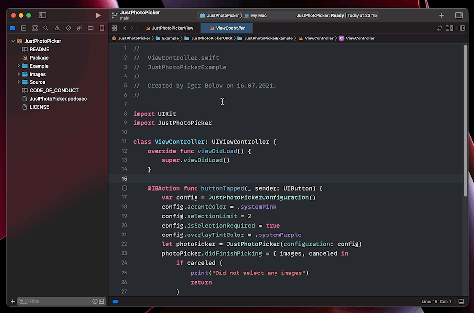Open editor options menu
This screenshot has width=474, height=313.
(449, 28)
